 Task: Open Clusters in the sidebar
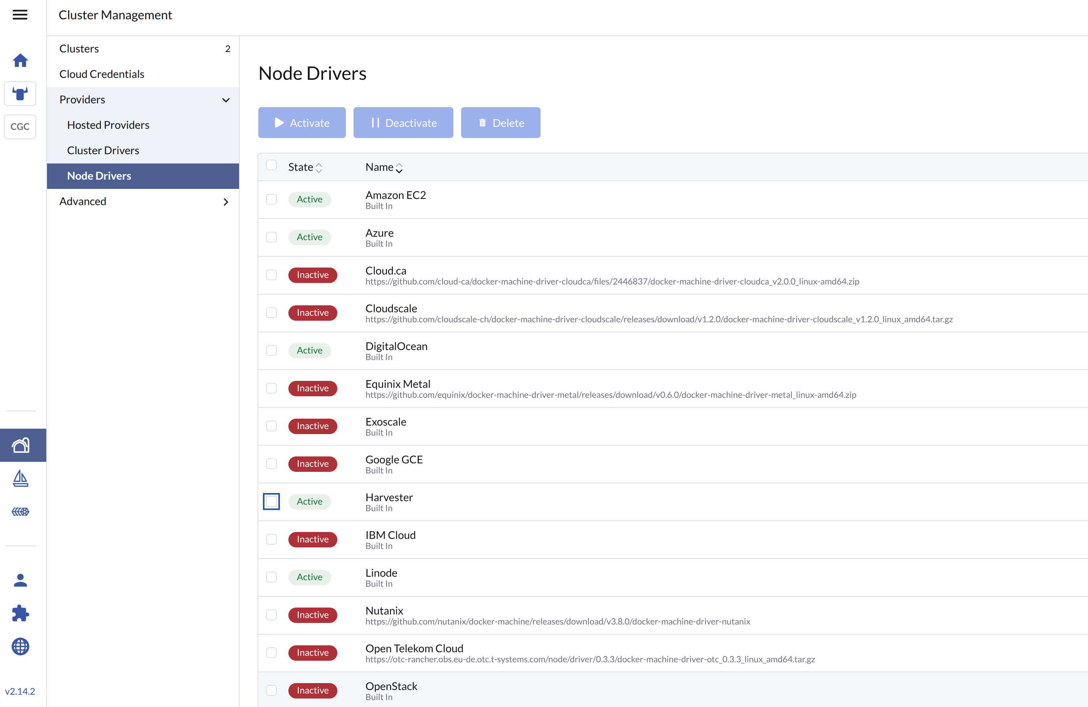click(x=143, y=49)
